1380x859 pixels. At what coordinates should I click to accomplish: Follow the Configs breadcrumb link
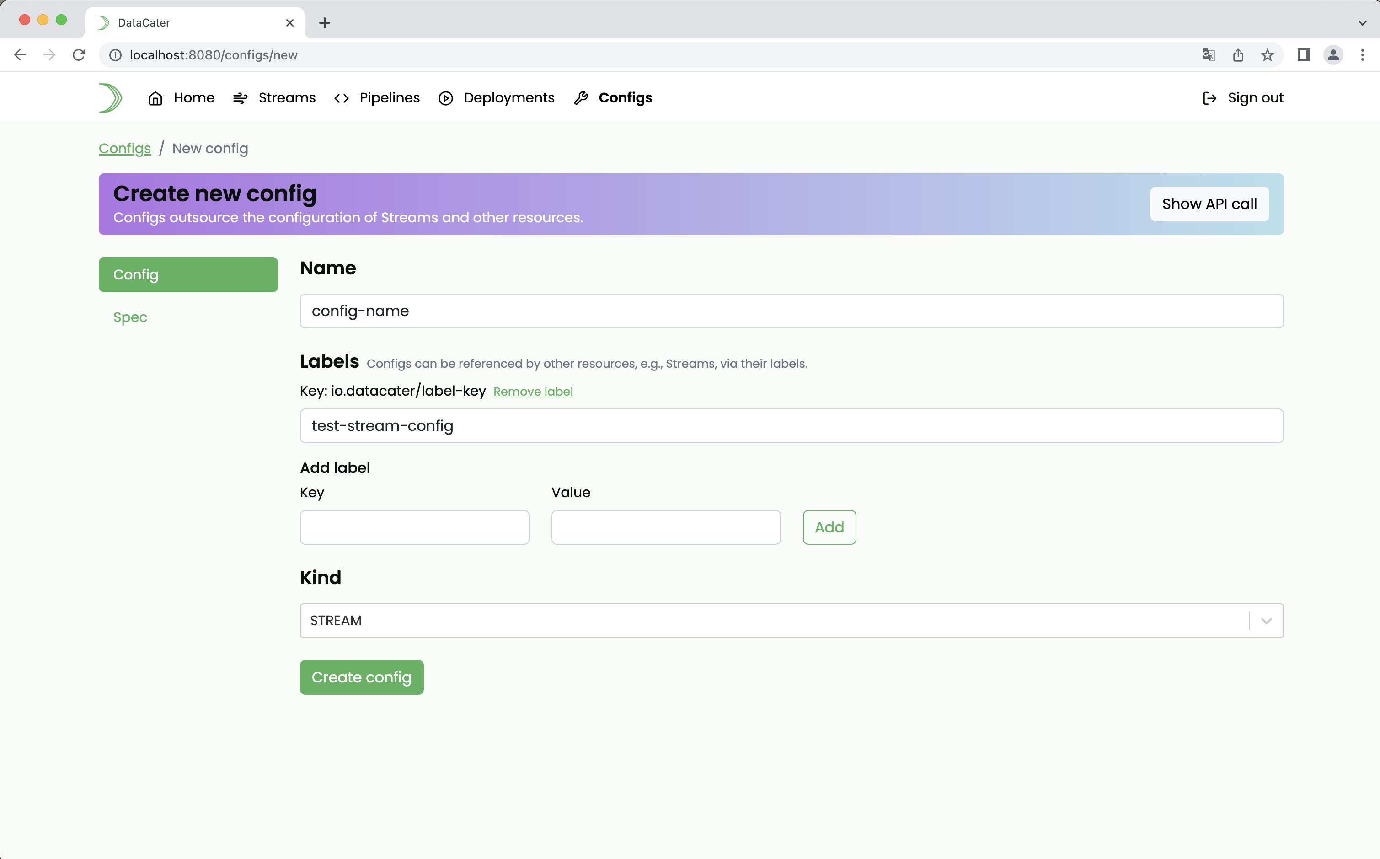click(125, 149)
